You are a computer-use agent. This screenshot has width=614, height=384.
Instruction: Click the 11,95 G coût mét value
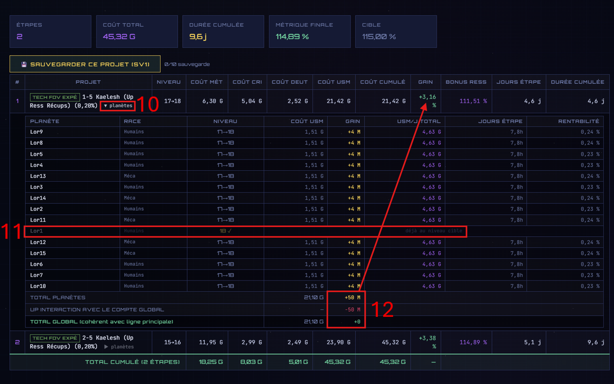211,342
